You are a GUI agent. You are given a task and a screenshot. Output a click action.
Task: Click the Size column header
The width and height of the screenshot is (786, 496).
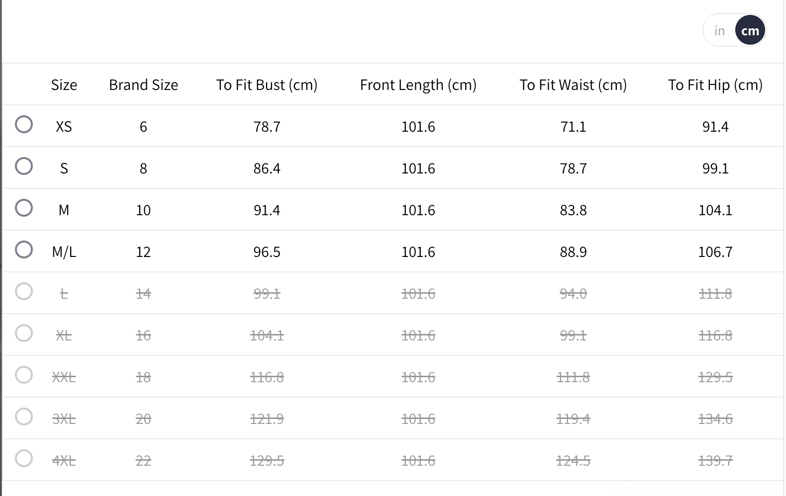64,85
